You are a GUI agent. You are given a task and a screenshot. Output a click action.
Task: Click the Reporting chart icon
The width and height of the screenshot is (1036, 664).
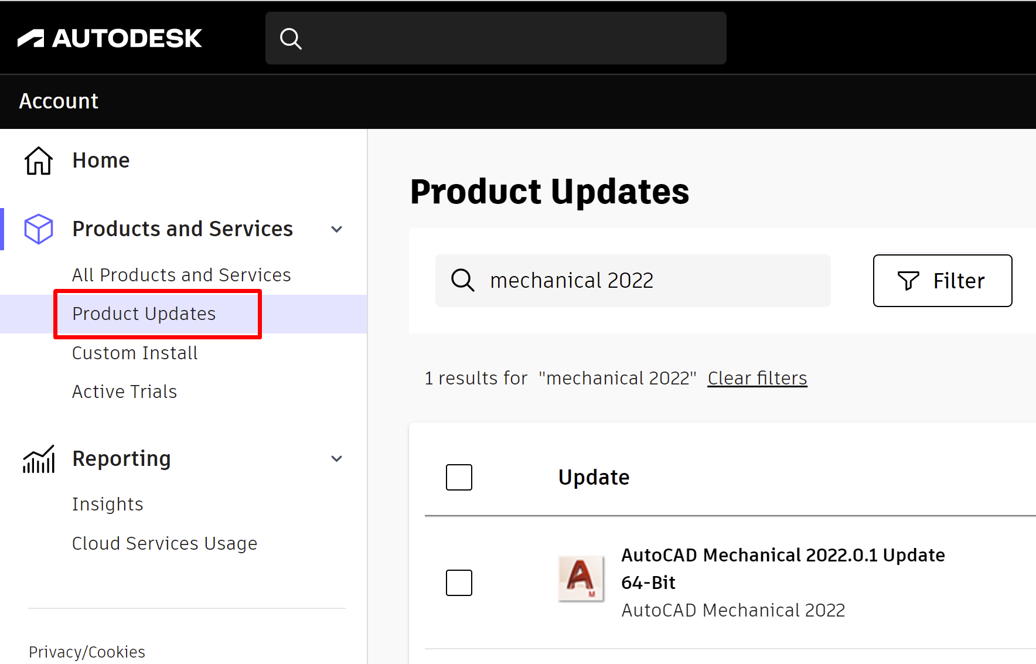click(x=38, y=458)
